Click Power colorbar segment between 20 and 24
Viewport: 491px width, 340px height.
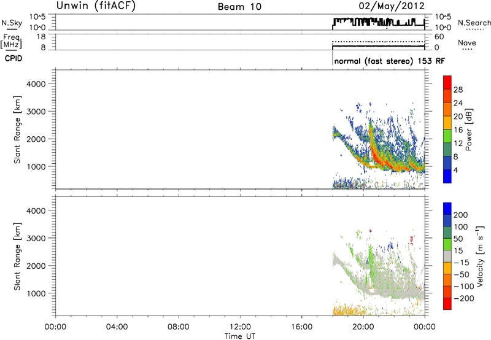[x=447, y=109]
